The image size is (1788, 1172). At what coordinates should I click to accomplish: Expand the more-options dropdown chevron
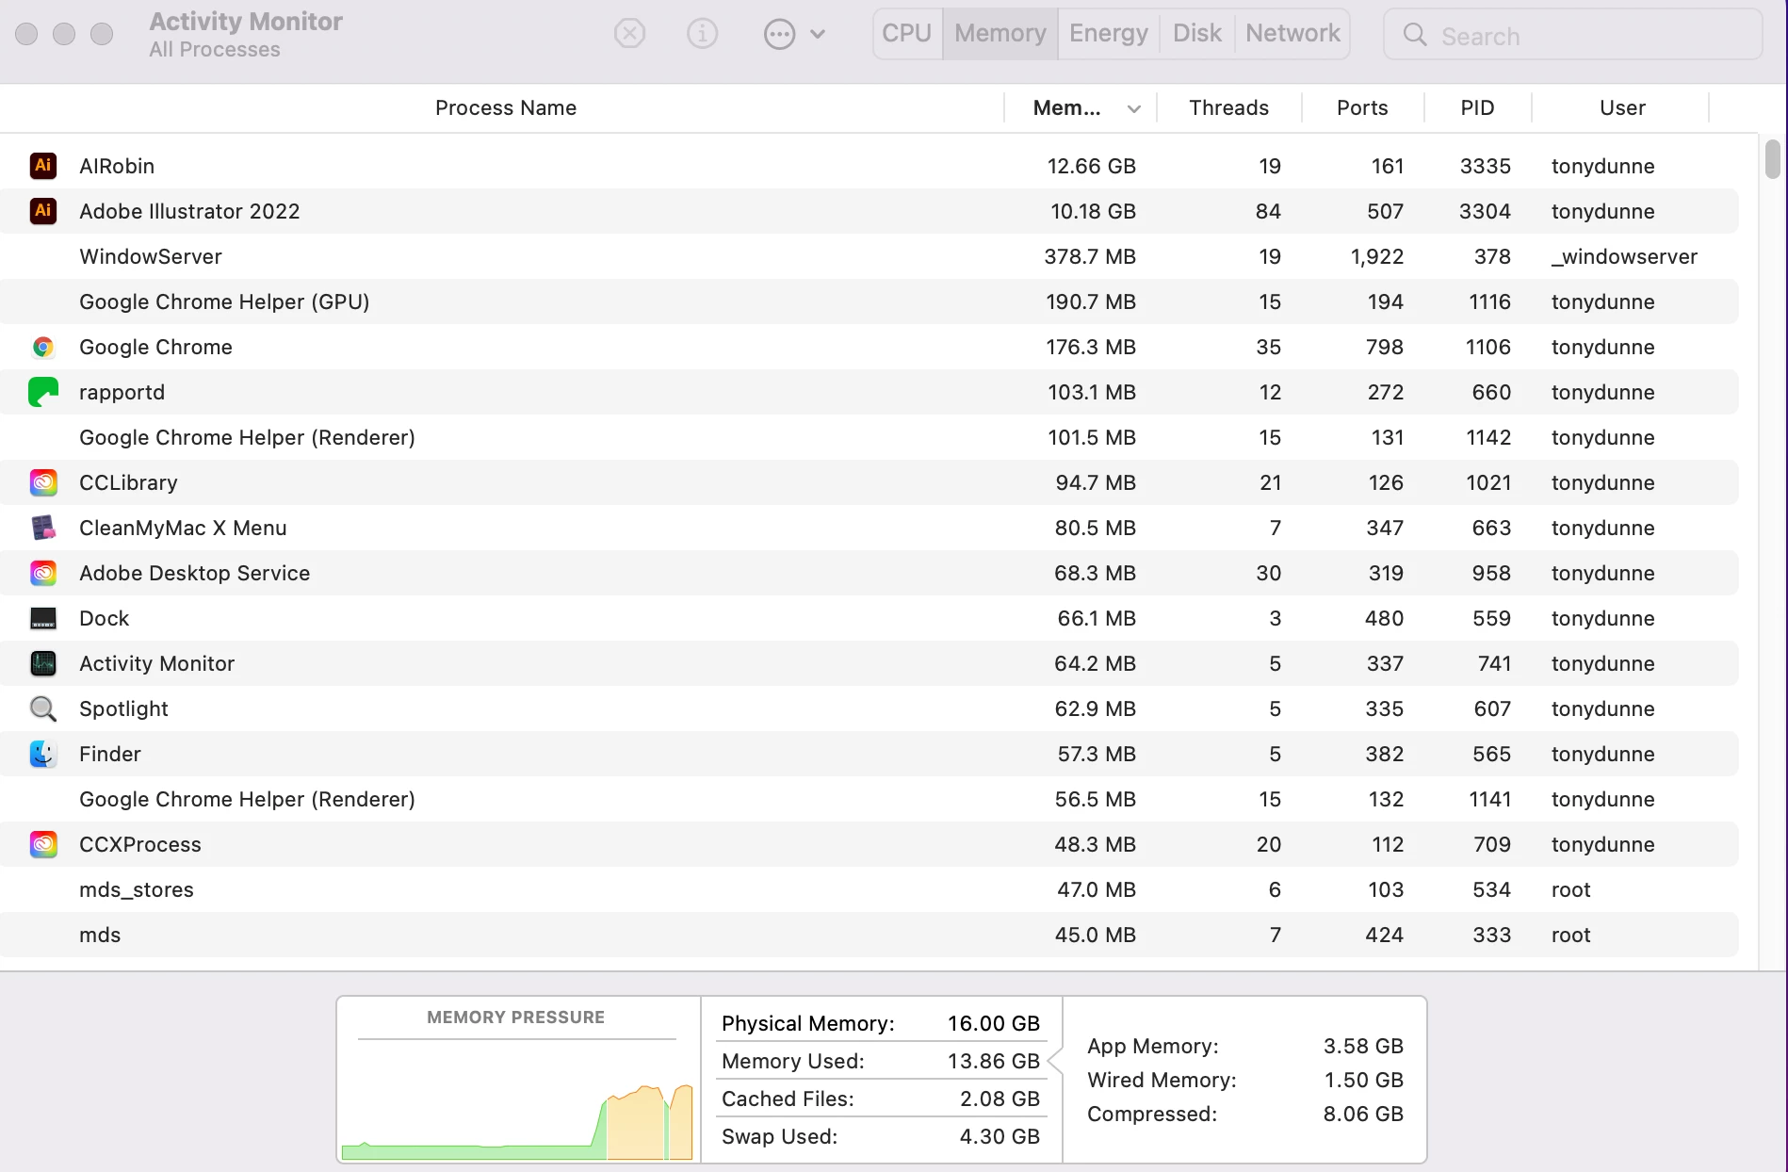[x=818, y=35]
